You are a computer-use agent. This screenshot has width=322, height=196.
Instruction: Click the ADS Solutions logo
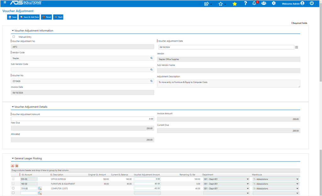26,3
